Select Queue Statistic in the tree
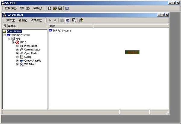This screenshot has width=181, height=124. pyautogui.click(x=33, y=61)
